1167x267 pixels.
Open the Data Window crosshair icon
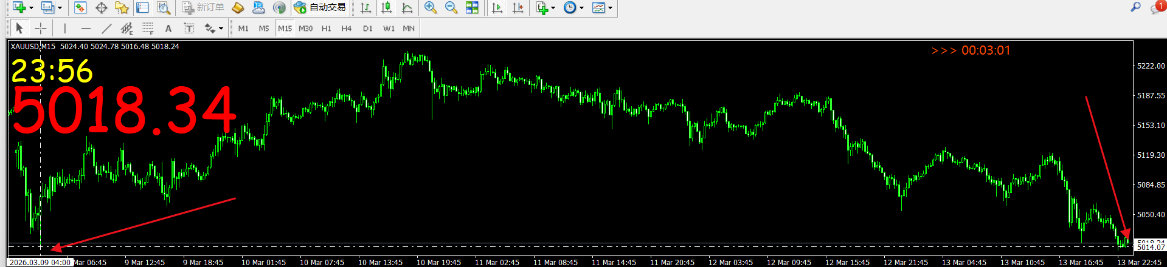(102, 7)
